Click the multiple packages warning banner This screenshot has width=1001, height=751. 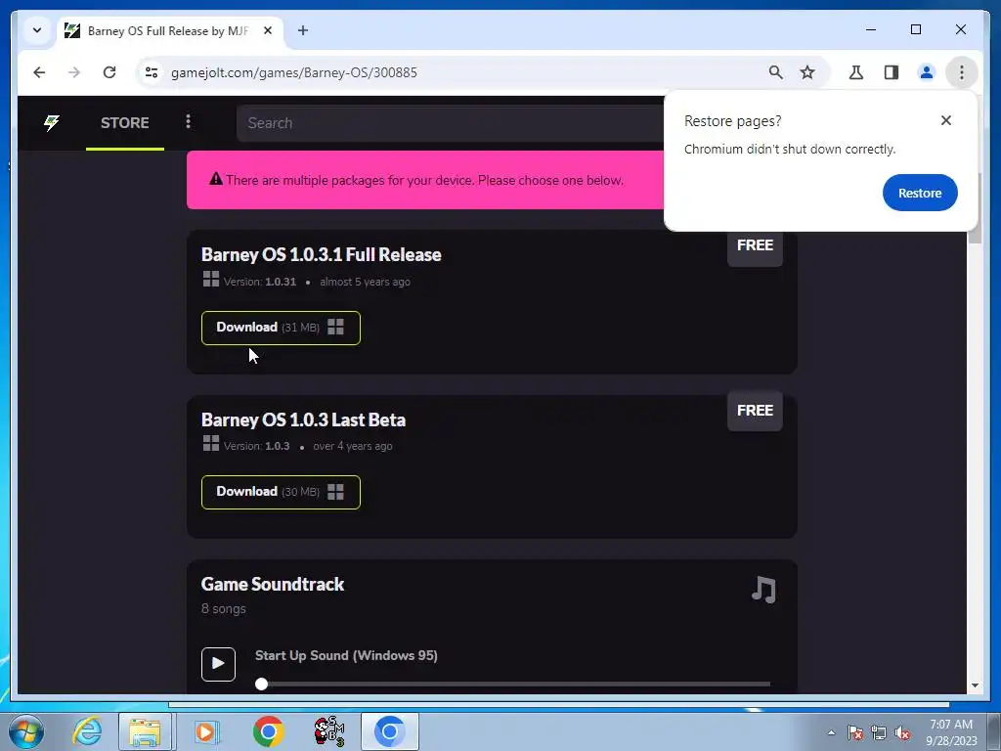tap(425, 180)
